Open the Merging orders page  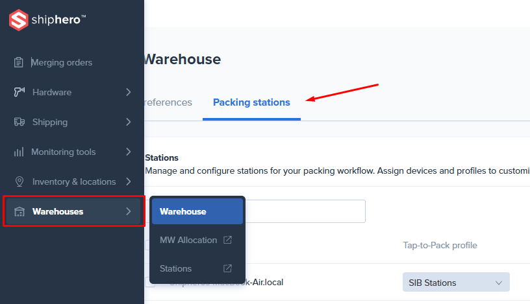pyautogui.click(x=62, y=63)
